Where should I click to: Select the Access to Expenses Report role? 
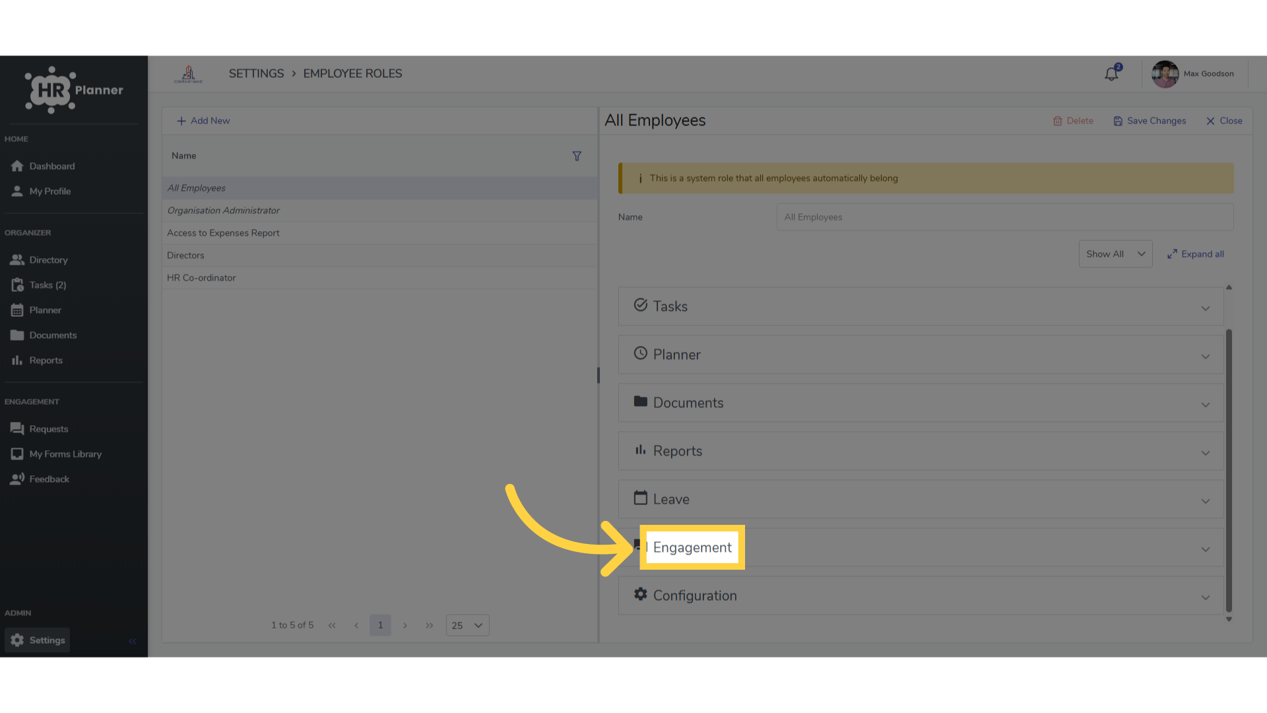point(380,233)
